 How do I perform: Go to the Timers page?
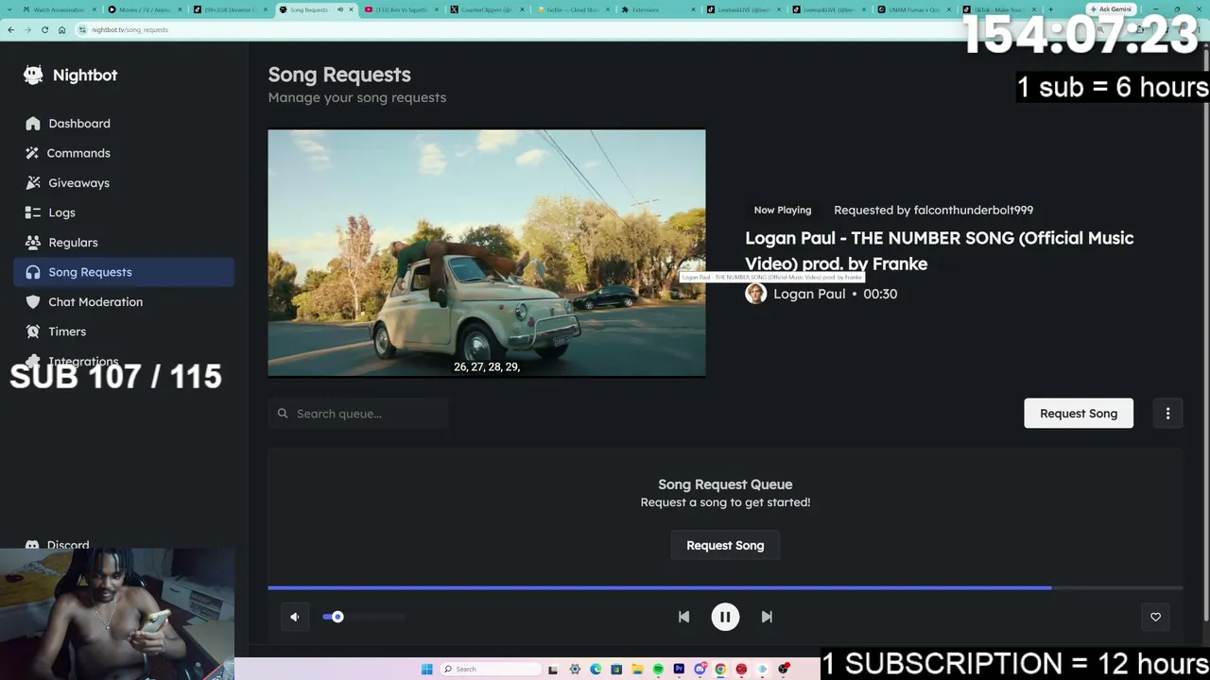coord(124,331)
